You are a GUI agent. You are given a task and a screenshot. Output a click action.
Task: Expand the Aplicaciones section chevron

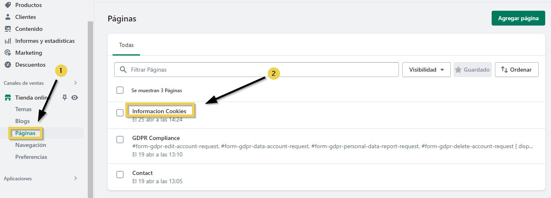pyautogui.click(x=75, y=178)
